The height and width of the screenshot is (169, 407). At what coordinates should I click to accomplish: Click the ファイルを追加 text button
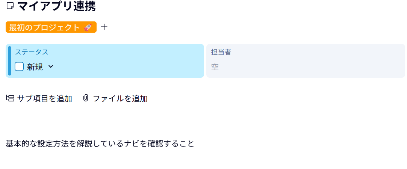[x=120, y=99]
